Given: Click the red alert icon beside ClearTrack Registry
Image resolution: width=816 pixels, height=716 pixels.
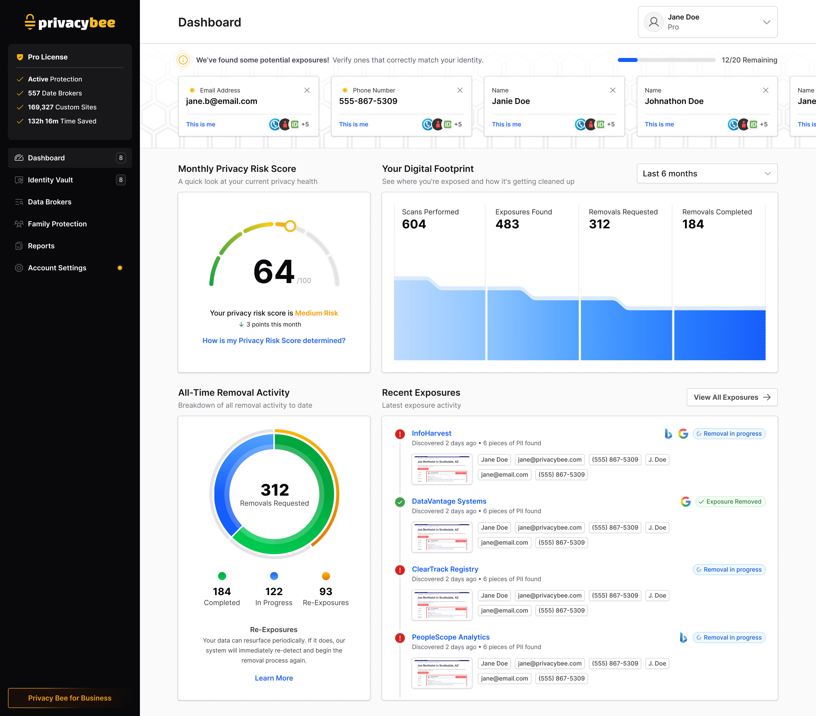Looking at the screenshot, I should (400, 570).
